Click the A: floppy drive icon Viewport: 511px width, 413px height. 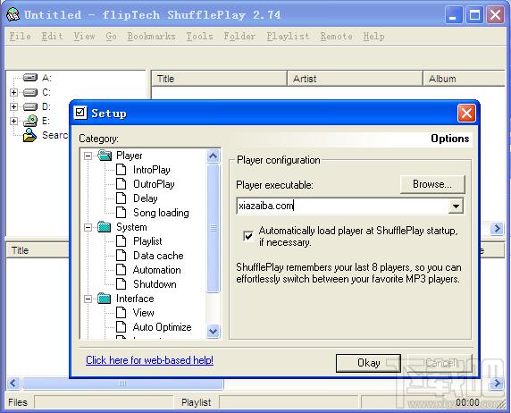pyautogui.click(x=30, y=78)
